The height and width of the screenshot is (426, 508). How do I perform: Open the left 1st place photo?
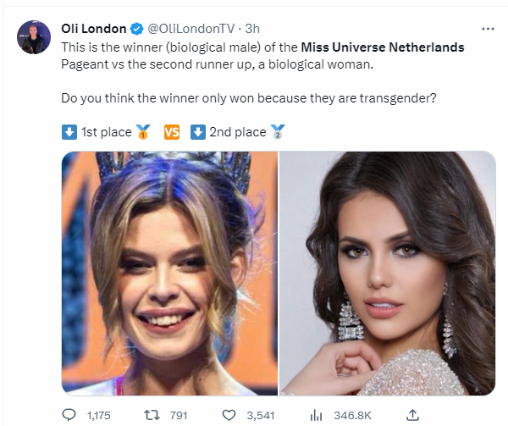click(169, 273)
